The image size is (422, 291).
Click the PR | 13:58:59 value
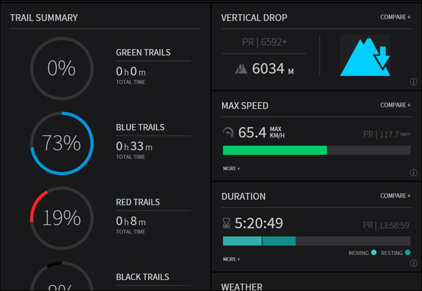coord(386,225)
